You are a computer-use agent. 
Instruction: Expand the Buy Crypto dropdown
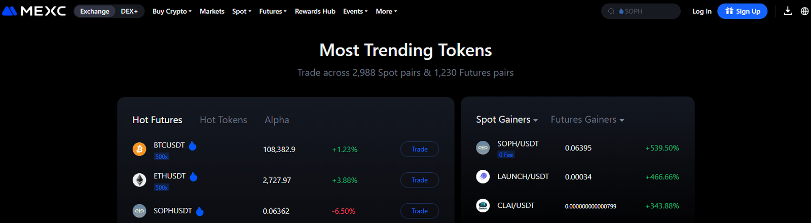[x=172, y=11]
